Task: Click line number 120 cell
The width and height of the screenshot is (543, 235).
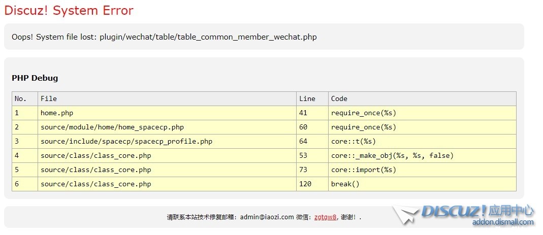Action: (305, 184)
